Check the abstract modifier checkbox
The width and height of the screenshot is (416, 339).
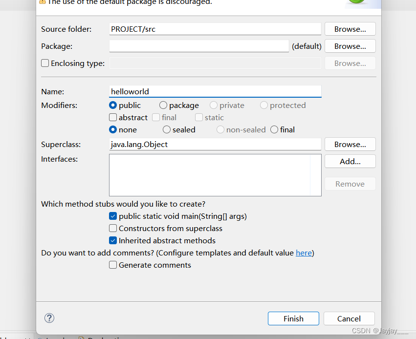point(113,117)
